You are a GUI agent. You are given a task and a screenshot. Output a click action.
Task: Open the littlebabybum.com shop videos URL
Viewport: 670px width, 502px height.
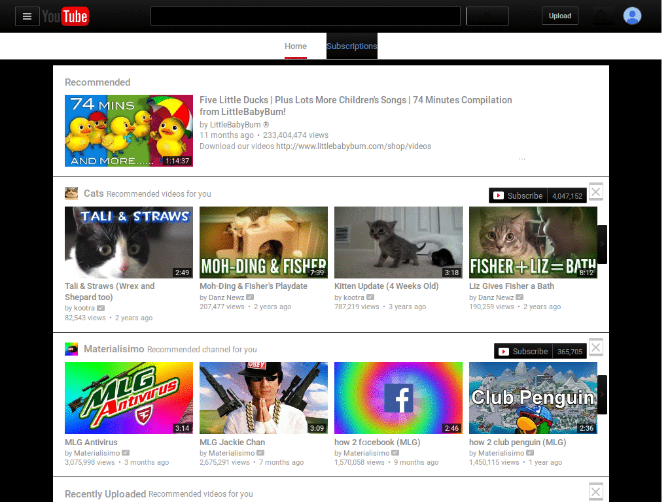tap(353, 146)
